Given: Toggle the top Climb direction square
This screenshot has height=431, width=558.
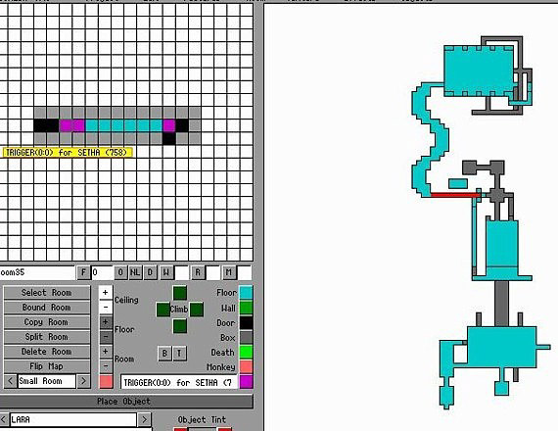Looking at the screenshot, I should point(180,293).
